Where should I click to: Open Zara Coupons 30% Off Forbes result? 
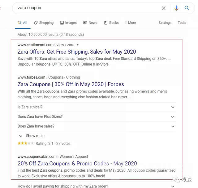point(71,84)
